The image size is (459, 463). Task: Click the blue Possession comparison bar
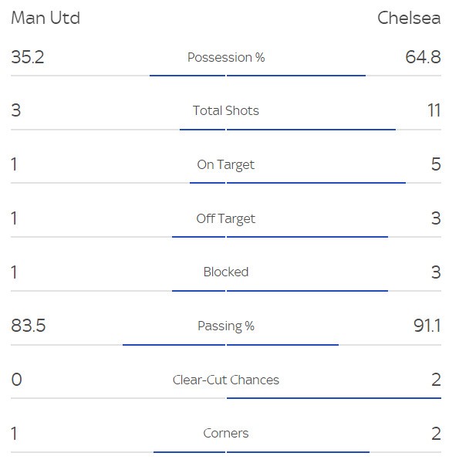258,76
